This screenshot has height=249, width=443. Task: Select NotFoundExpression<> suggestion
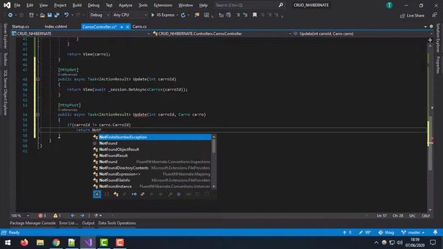[152, 174]
